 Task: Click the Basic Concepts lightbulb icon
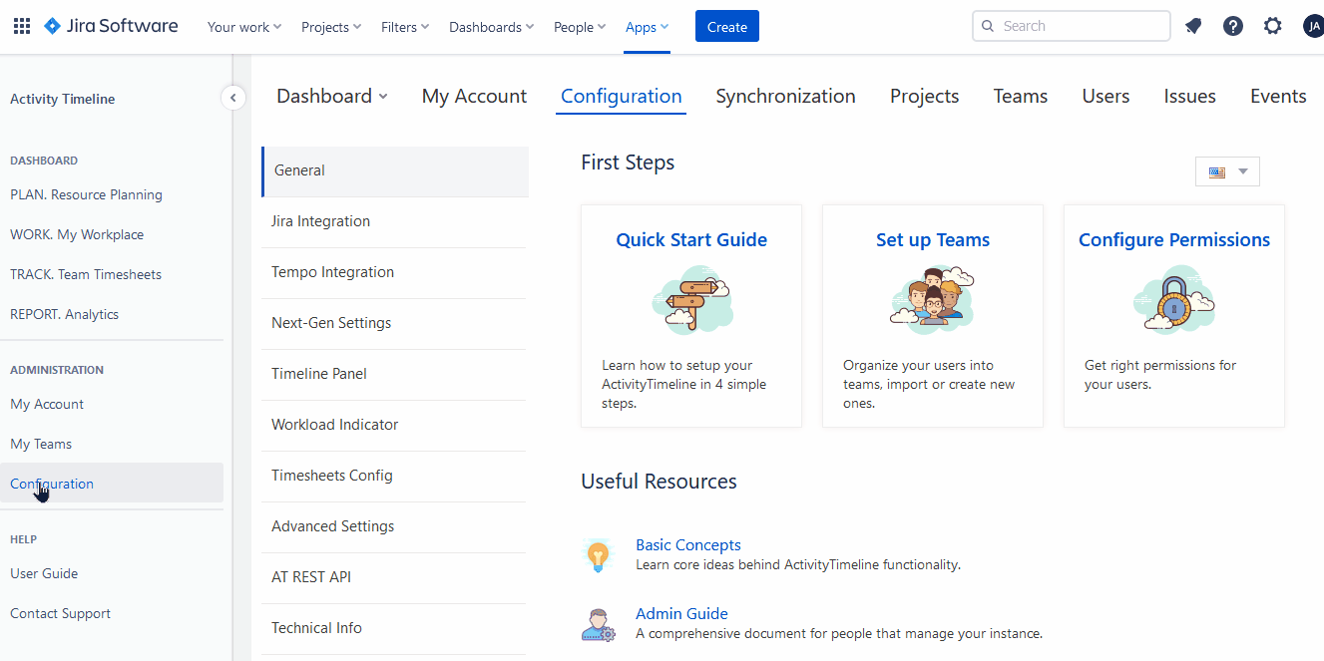tap(598, 555)
